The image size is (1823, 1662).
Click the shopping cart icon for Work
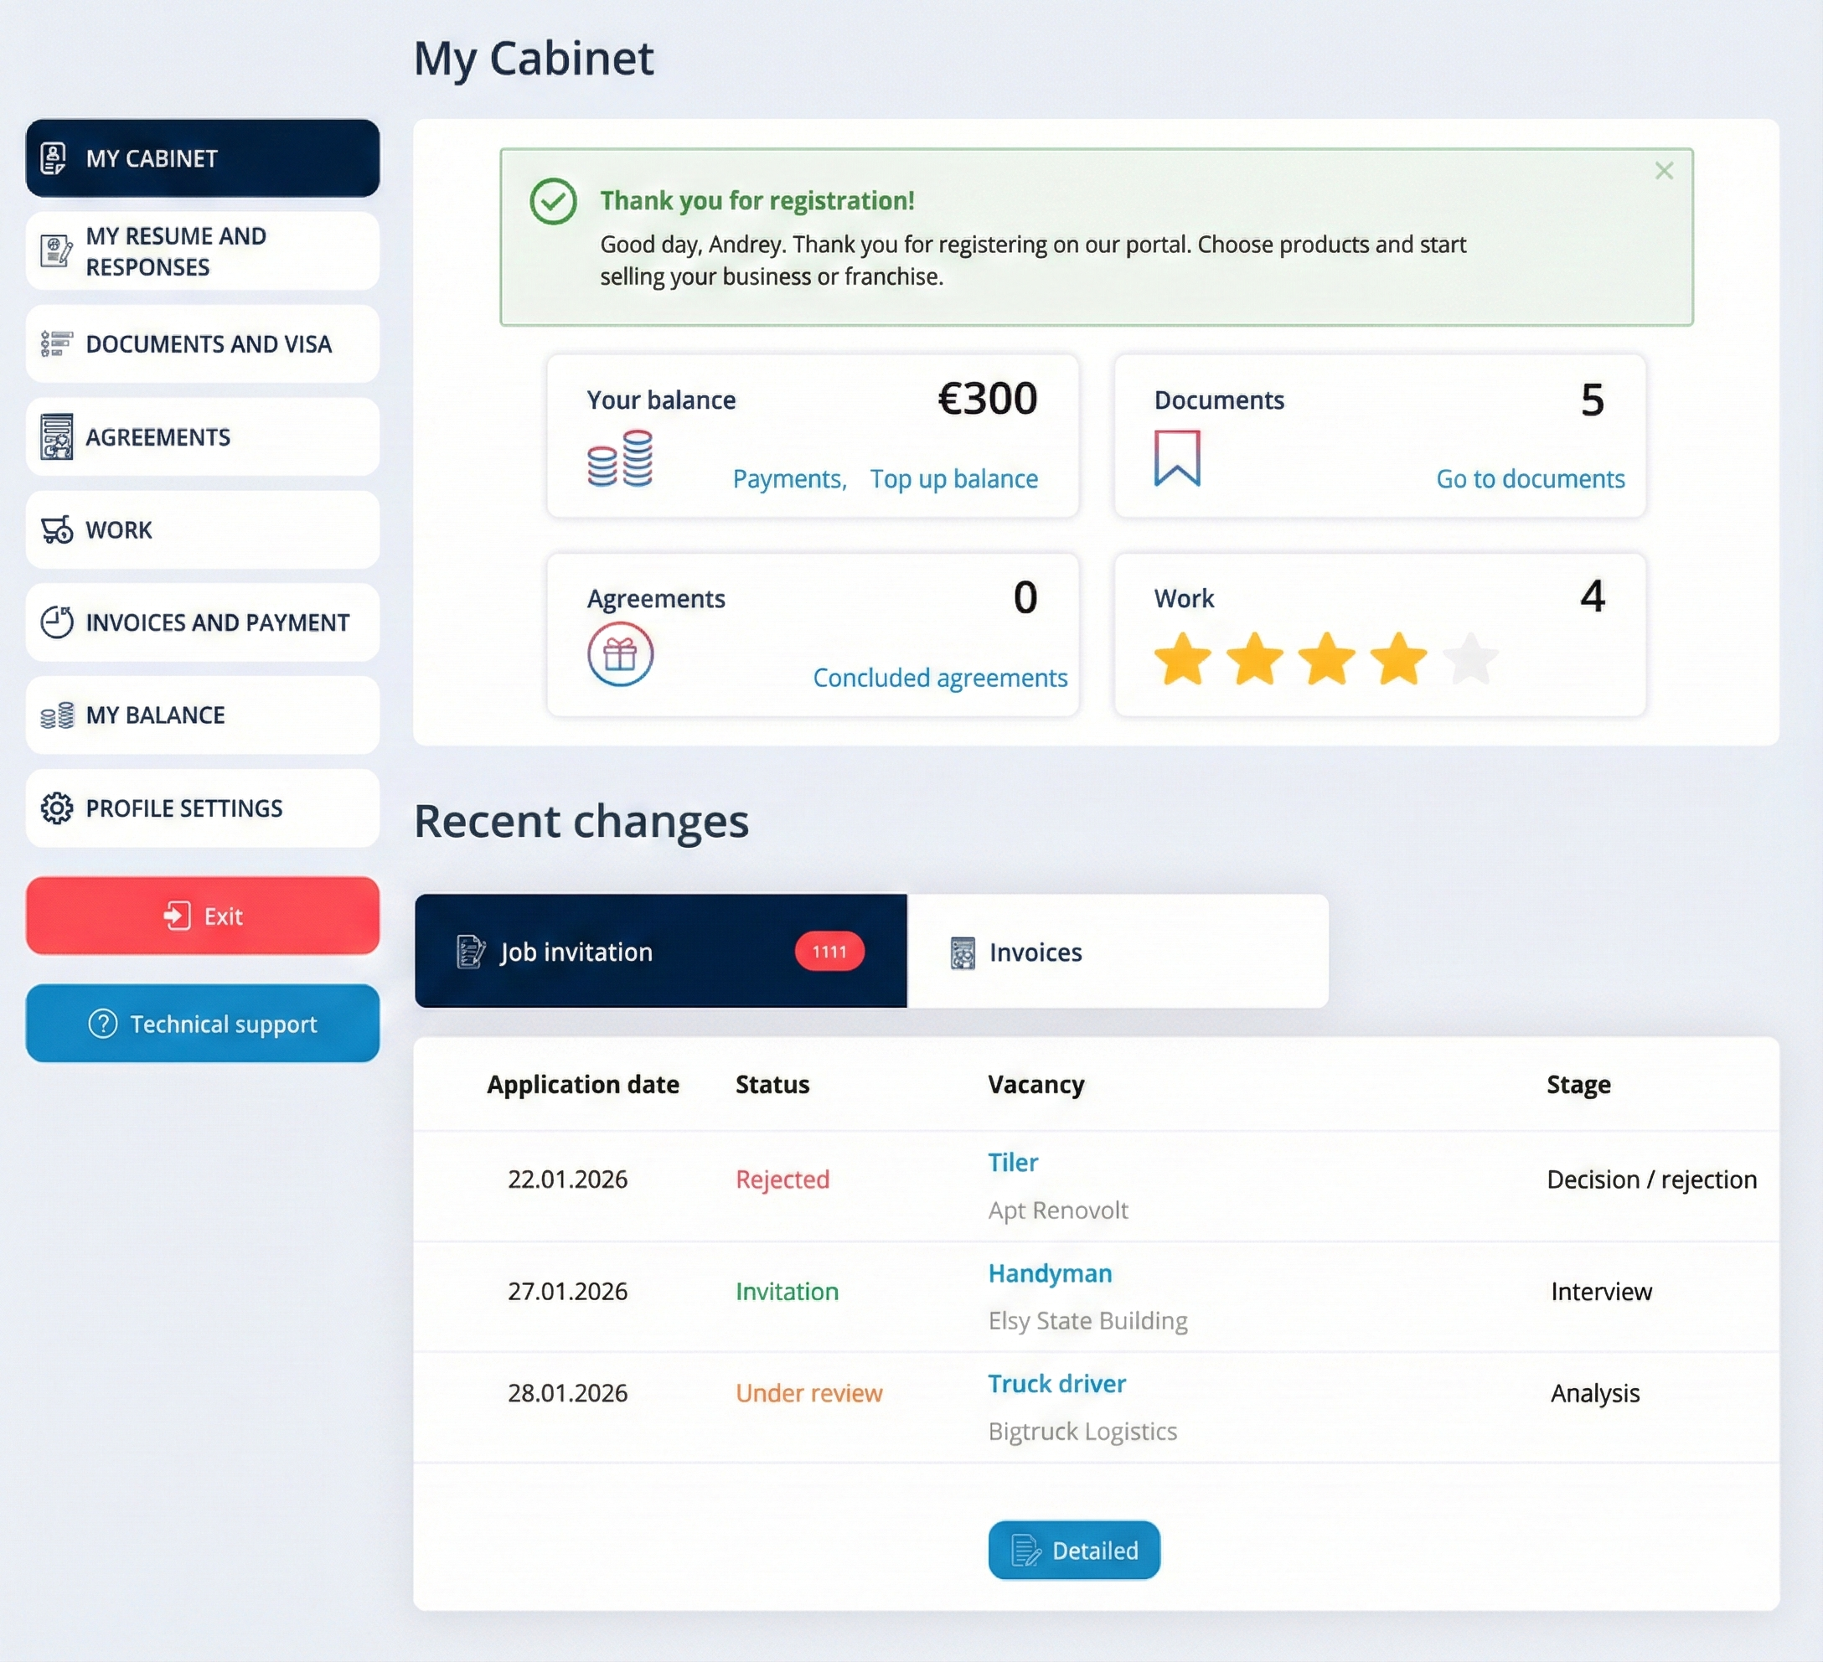click(x=55, y=530)
